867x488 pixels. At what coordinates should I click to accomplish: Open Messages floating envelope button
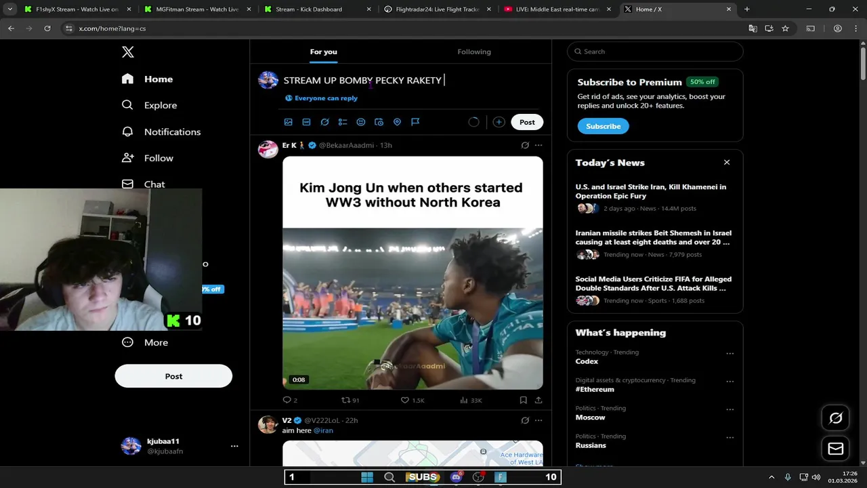pyautogui.click(x=836, y=449)
